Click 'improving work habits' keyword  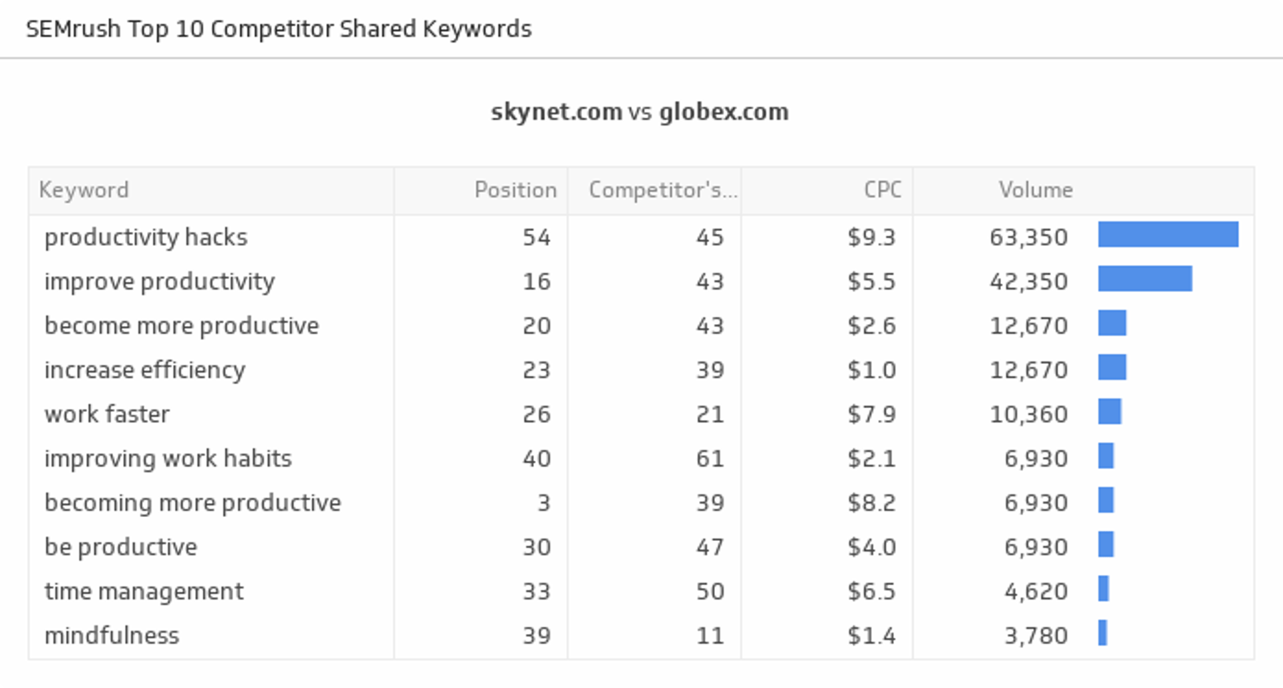pyautogui.click(x=168, y=458)
